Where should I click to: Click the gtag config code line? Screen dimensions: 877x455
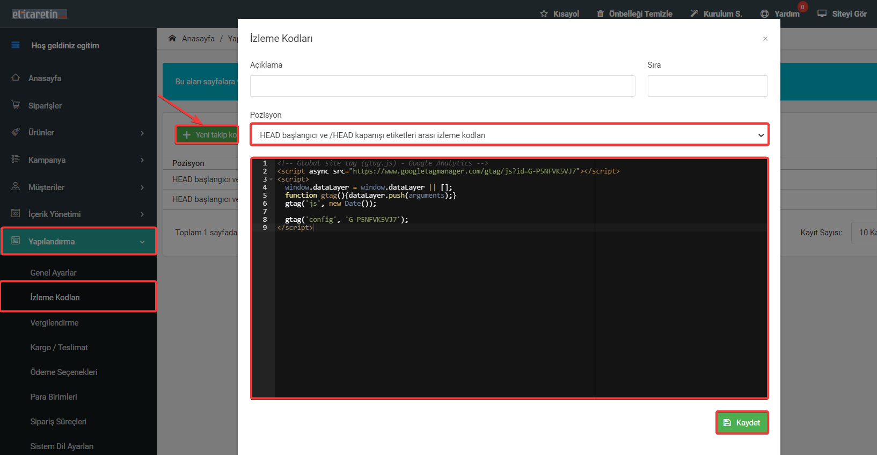347,220
